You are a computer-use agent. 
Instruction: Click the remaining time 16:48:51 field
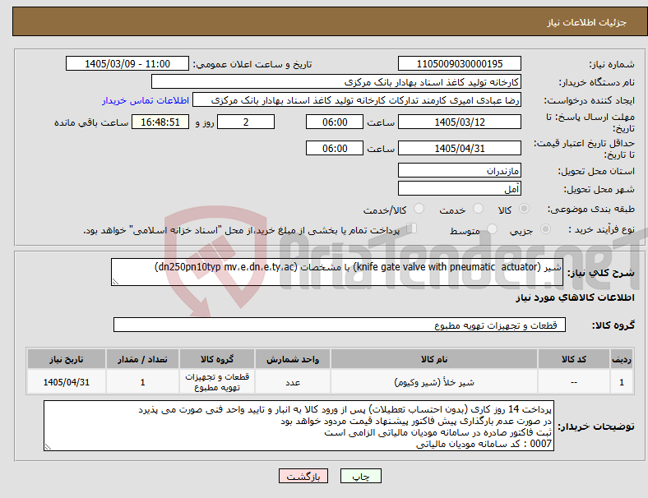[x=160, y=122]
